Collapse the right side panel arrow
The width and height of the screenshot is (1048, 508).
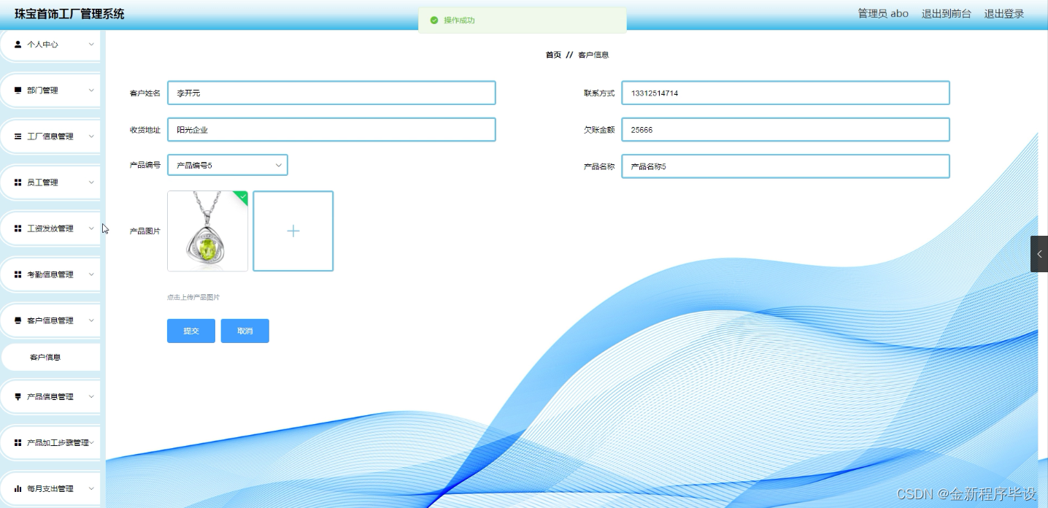pyautogui.click(x=1040, y=254)
